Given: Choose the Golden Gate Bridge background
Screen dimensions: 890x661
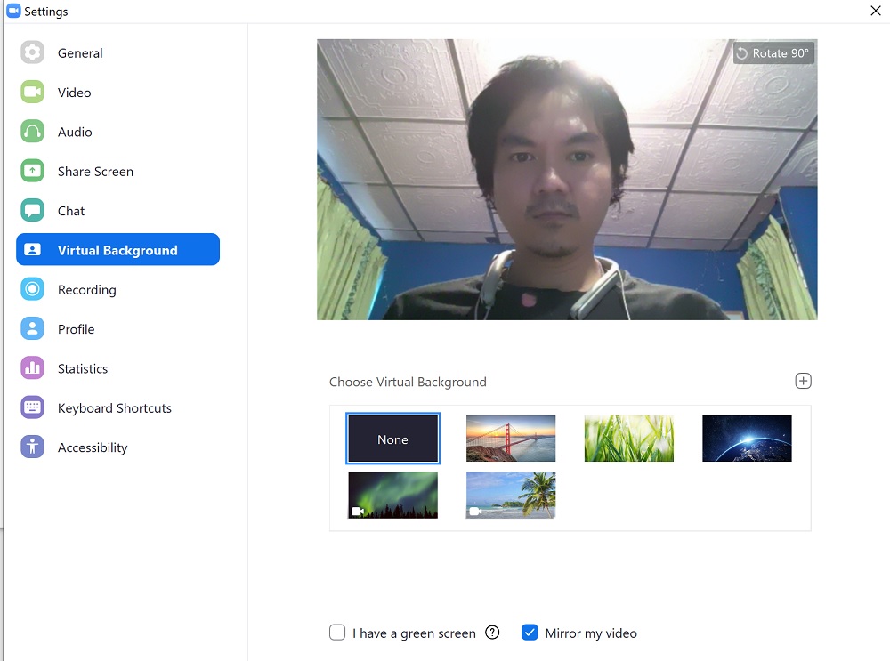Looking at the screenshot, I should click(511, 439).
